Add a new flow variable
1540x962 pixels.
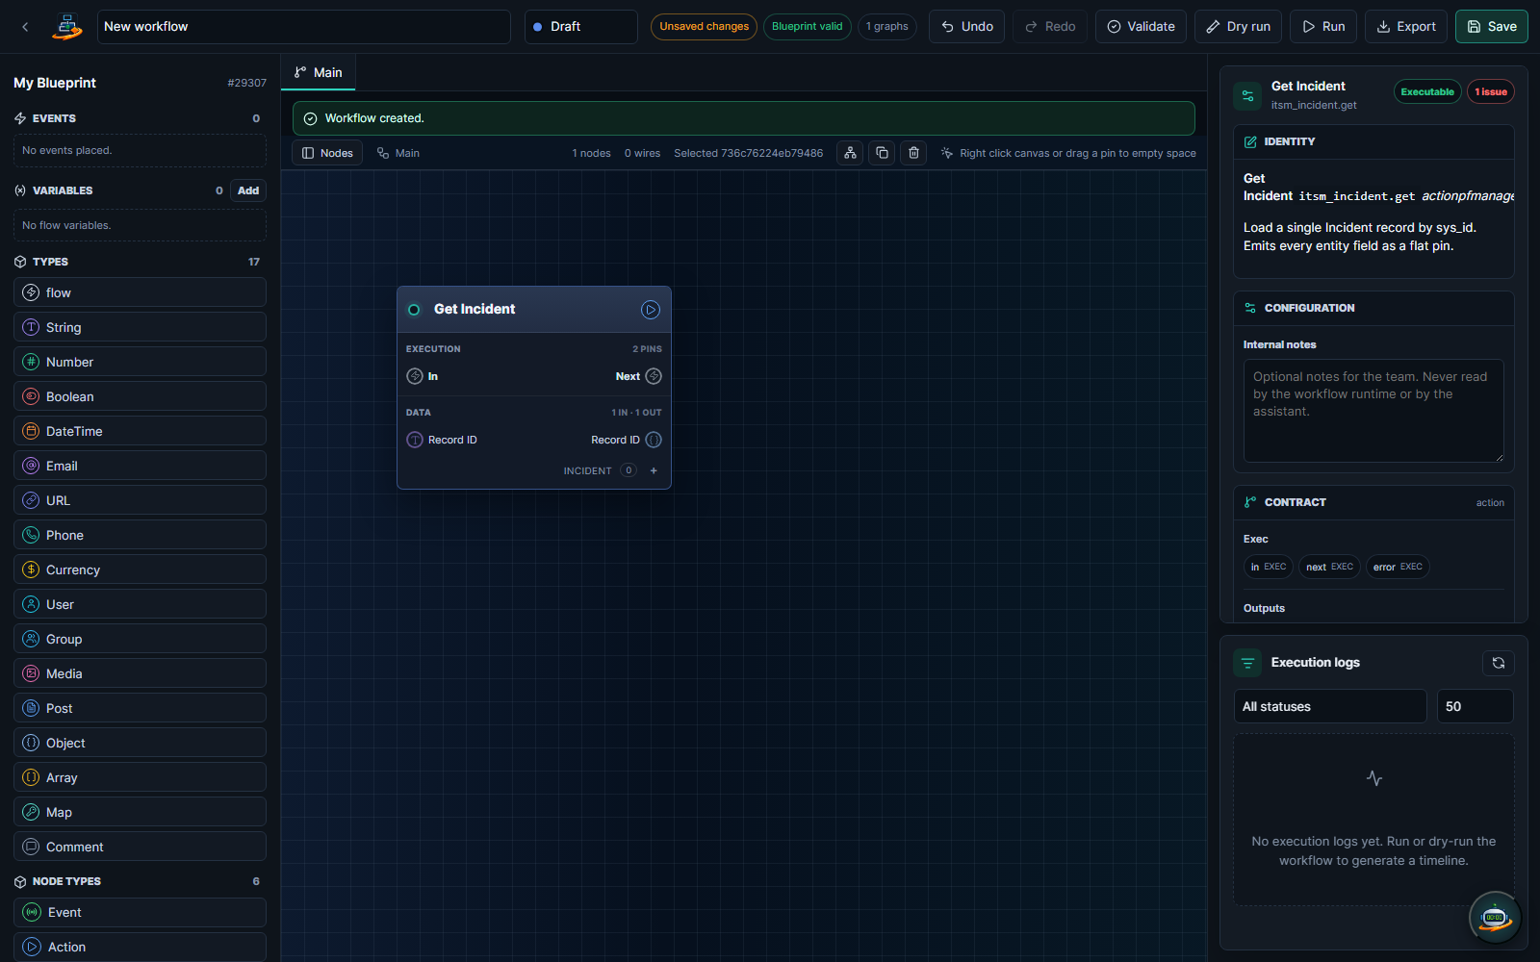coord(248,190)
